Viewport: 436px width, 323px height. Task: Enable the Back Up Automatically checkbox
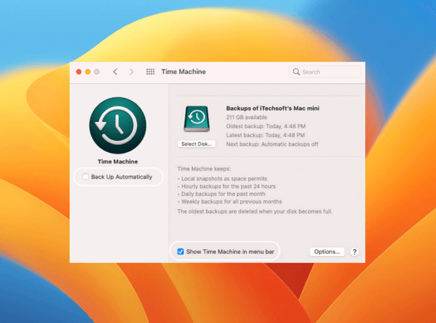point(85,177)
